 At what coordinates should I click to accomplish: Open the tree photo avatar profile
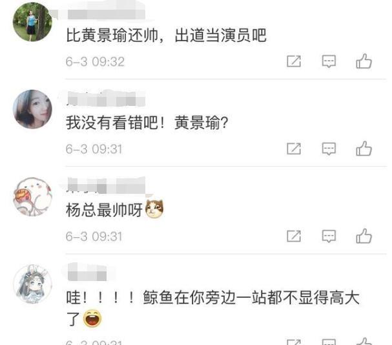(x=32, y=22)
